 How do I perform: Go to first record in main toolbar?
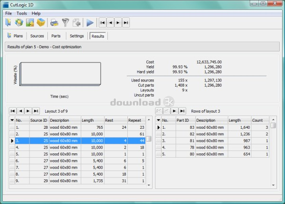pyautogui.click(x=103, y=23)
